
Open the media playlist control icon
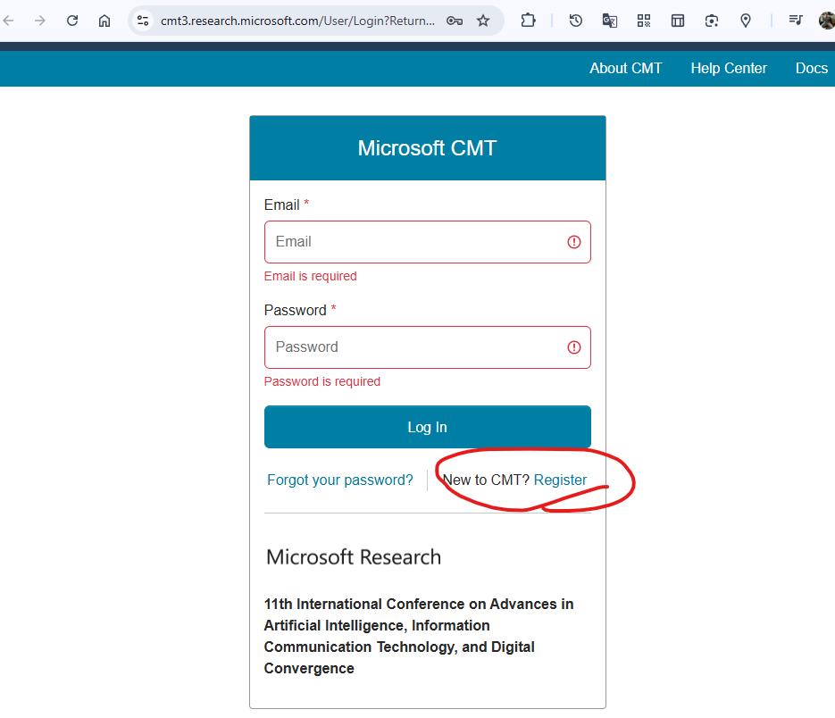coord(796,21)
